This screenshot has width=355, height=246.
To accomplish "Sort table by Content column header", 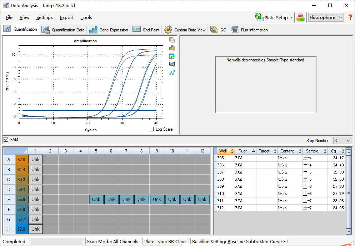I will click(290, 151).
